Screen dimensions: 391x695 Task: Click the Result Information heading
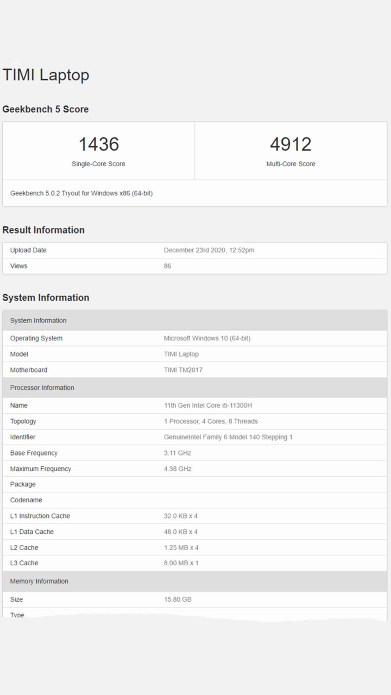(43, 230)
